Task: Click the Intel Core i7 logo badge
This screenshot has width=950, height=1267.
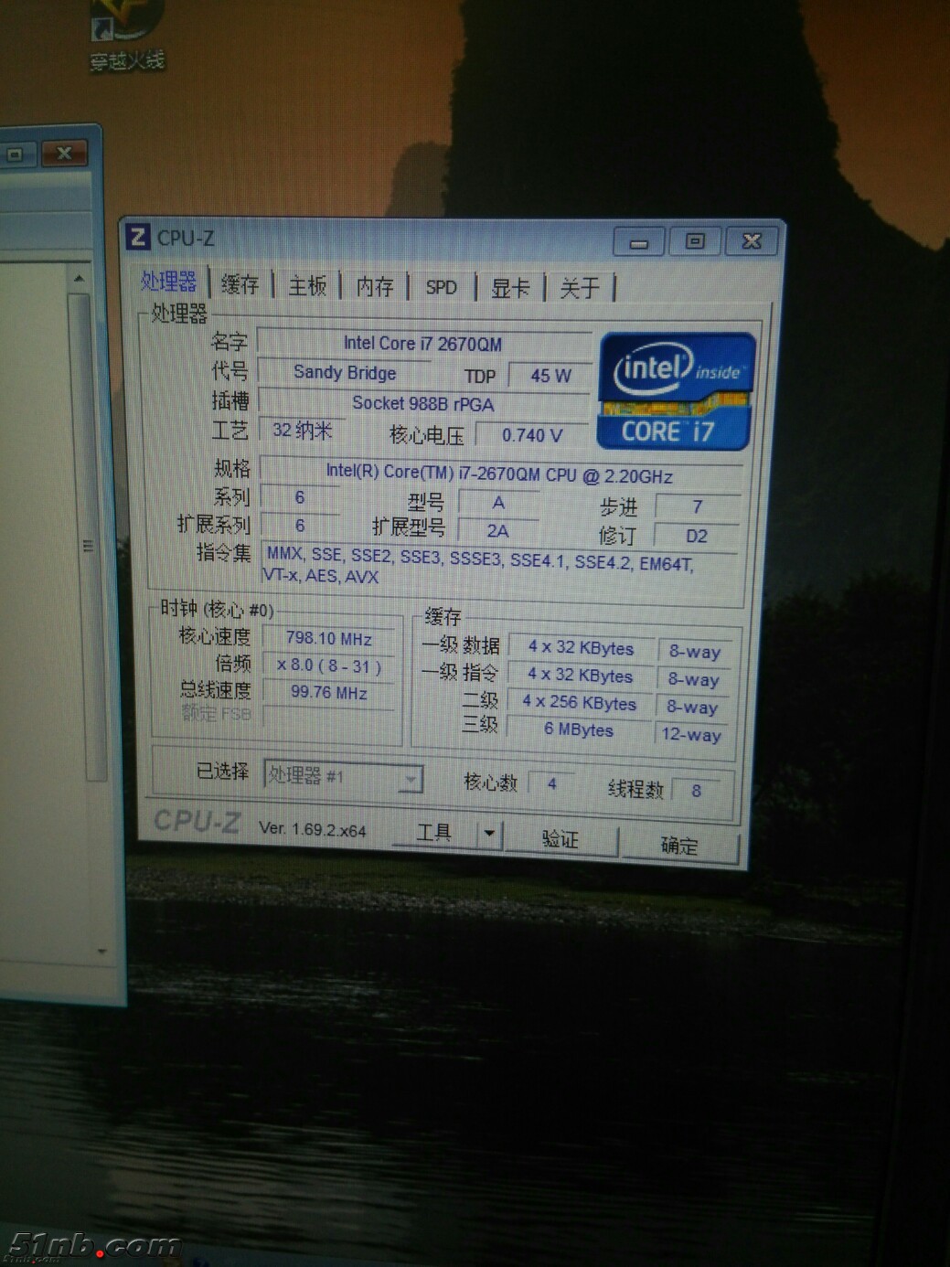Action: click(x=676, y=391)
